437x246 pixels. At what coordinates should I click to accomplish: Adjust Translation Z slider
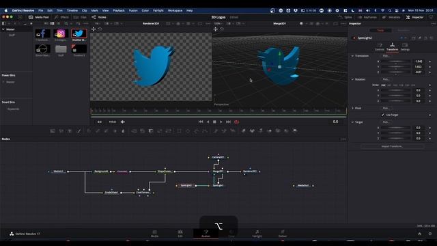click(396, 72)
